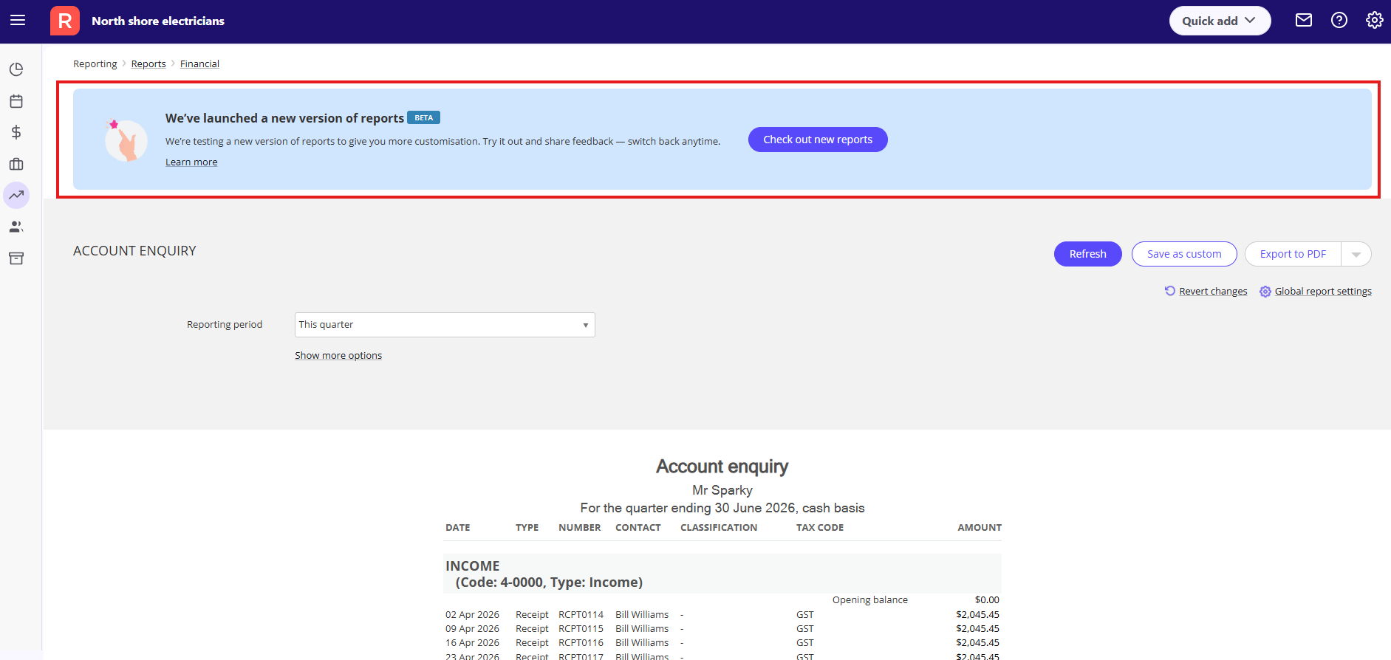This screenshot has height=660, width=1391.
Task: Click the CLASSIFICATION column header
Action: click(719, 528)
